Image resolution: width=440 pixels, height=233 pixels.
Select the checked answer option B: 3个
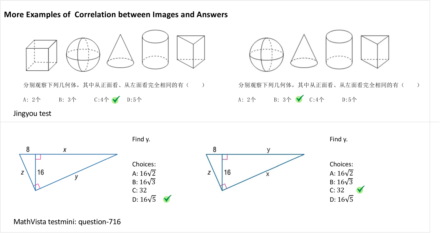(x=282, y=100)
